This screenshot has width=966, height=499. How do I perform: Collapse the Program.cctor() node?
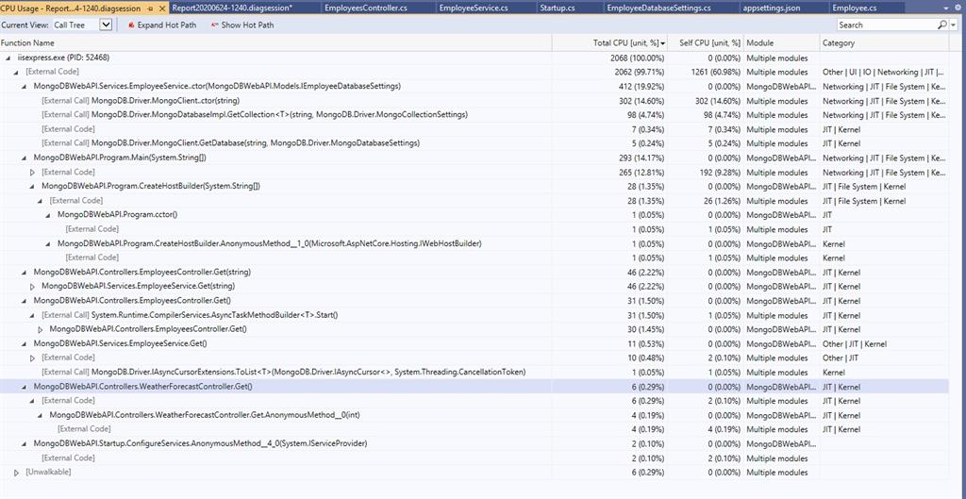click(x=48, y=215)
